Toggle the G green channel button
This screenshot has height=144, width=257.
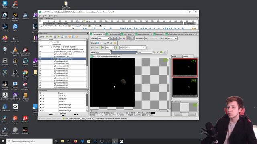(115, 38)
